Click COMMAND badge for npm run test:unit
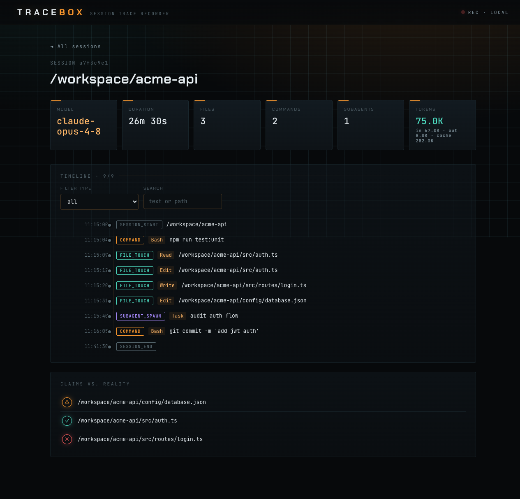The height and width of the screenshot is (499, 520). (x=130, y=240)
